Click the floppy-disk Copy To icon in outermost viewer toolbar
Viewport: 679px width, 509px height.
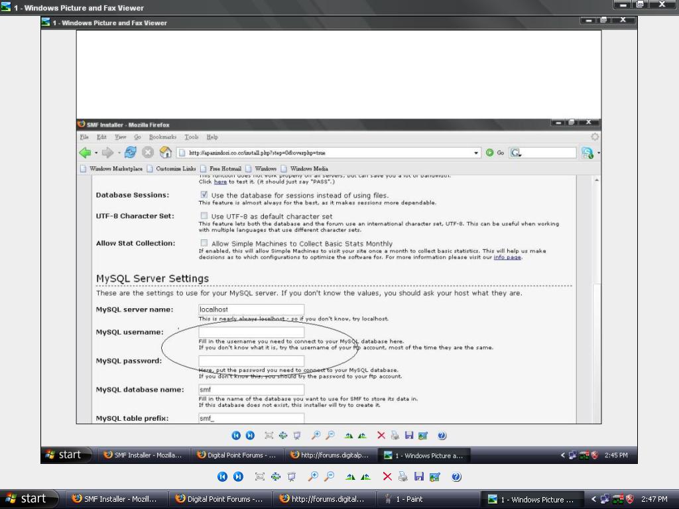click(419, 477)
